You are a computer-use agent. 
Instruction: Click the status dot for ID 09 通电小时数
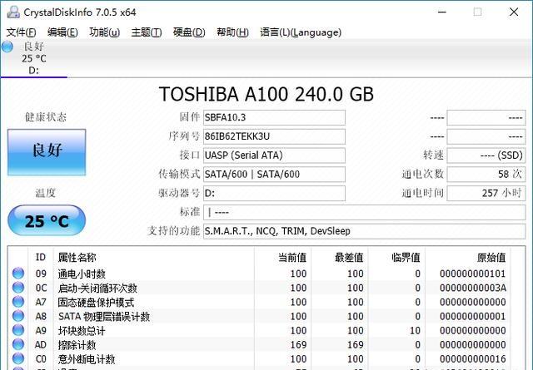coord(18,274)
